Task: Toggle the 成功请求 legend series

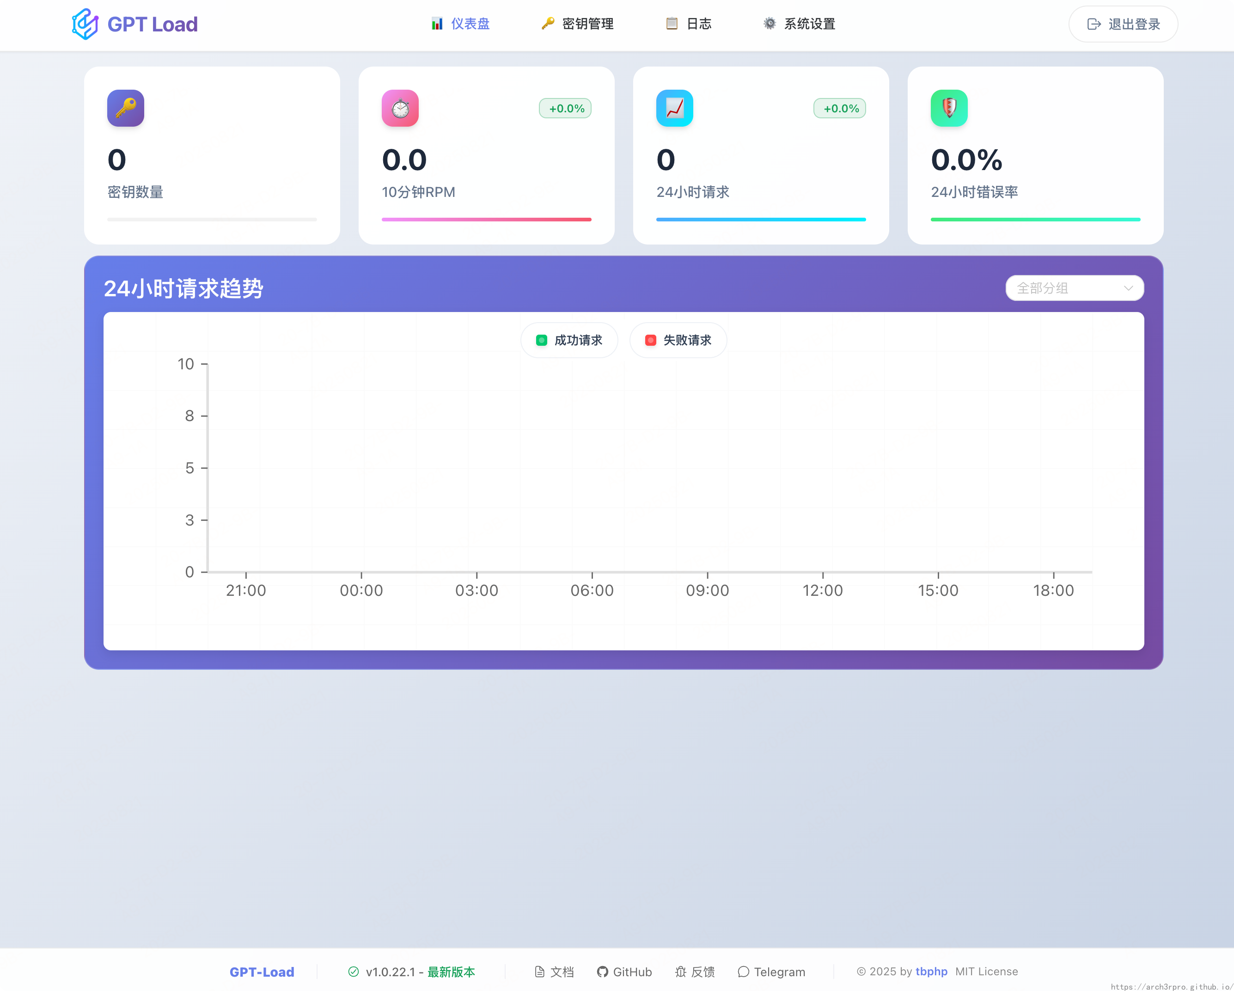Action: [x=569, y=340]
